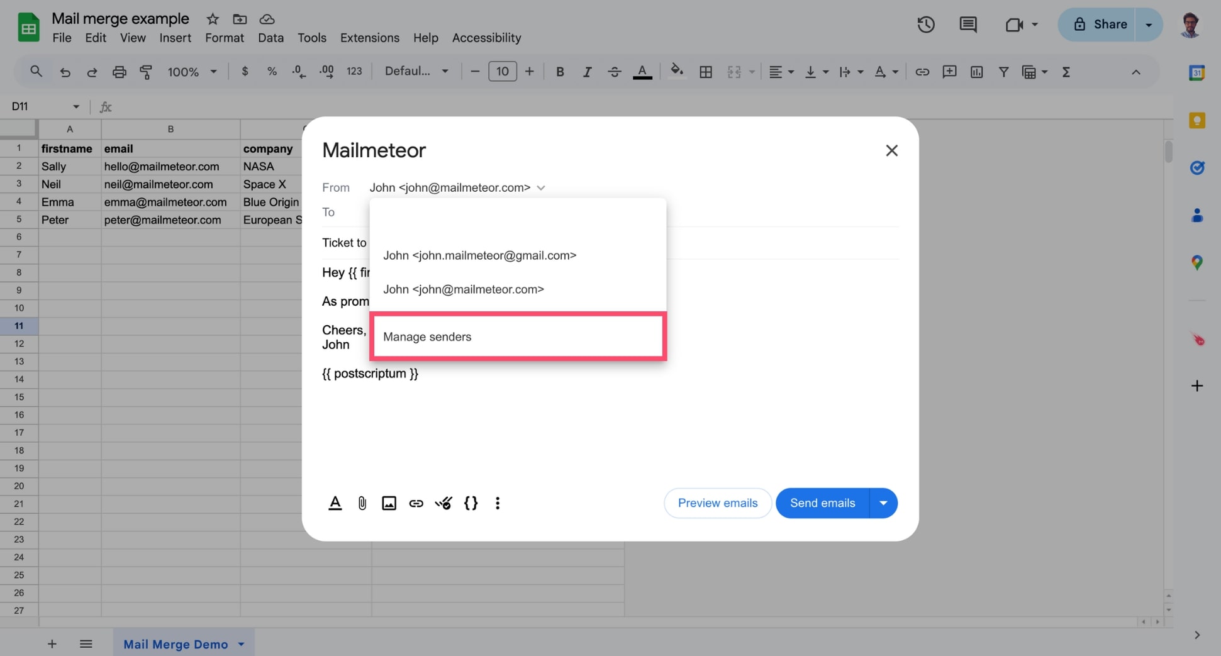Open the Edit menu
This screenshot has width=1221, height=656.
pyautogui.click(x=96, y=38)
